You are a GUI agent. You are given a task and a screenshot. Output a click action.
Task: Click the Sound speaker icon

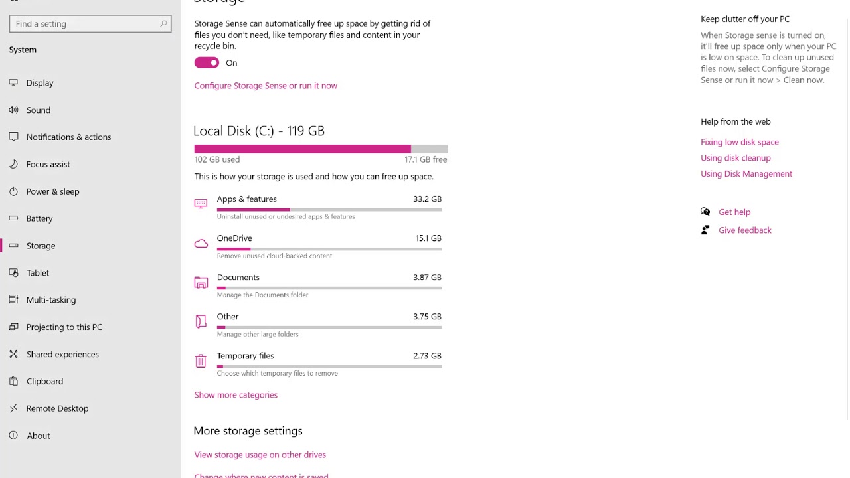[13, 110]
